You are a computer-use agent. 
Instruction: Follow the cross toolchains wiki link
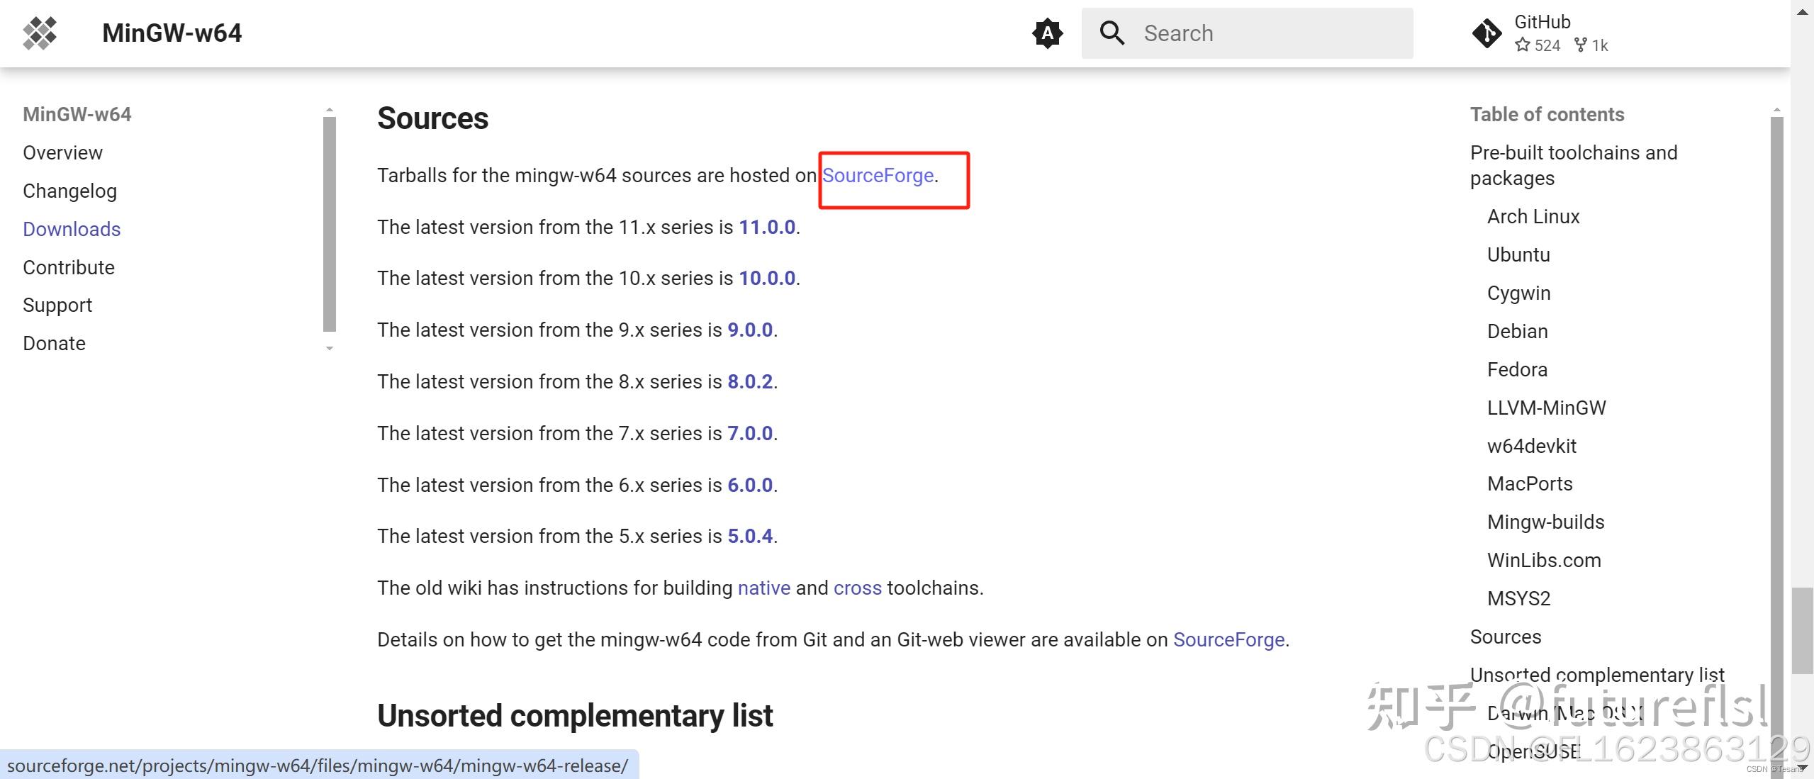coord(857,588)
